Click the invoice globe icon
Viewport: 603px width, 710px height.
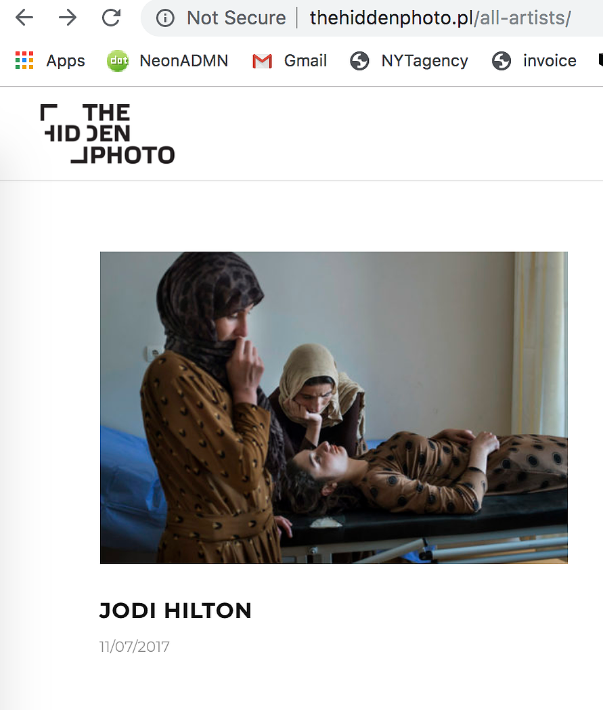point(501,61)
